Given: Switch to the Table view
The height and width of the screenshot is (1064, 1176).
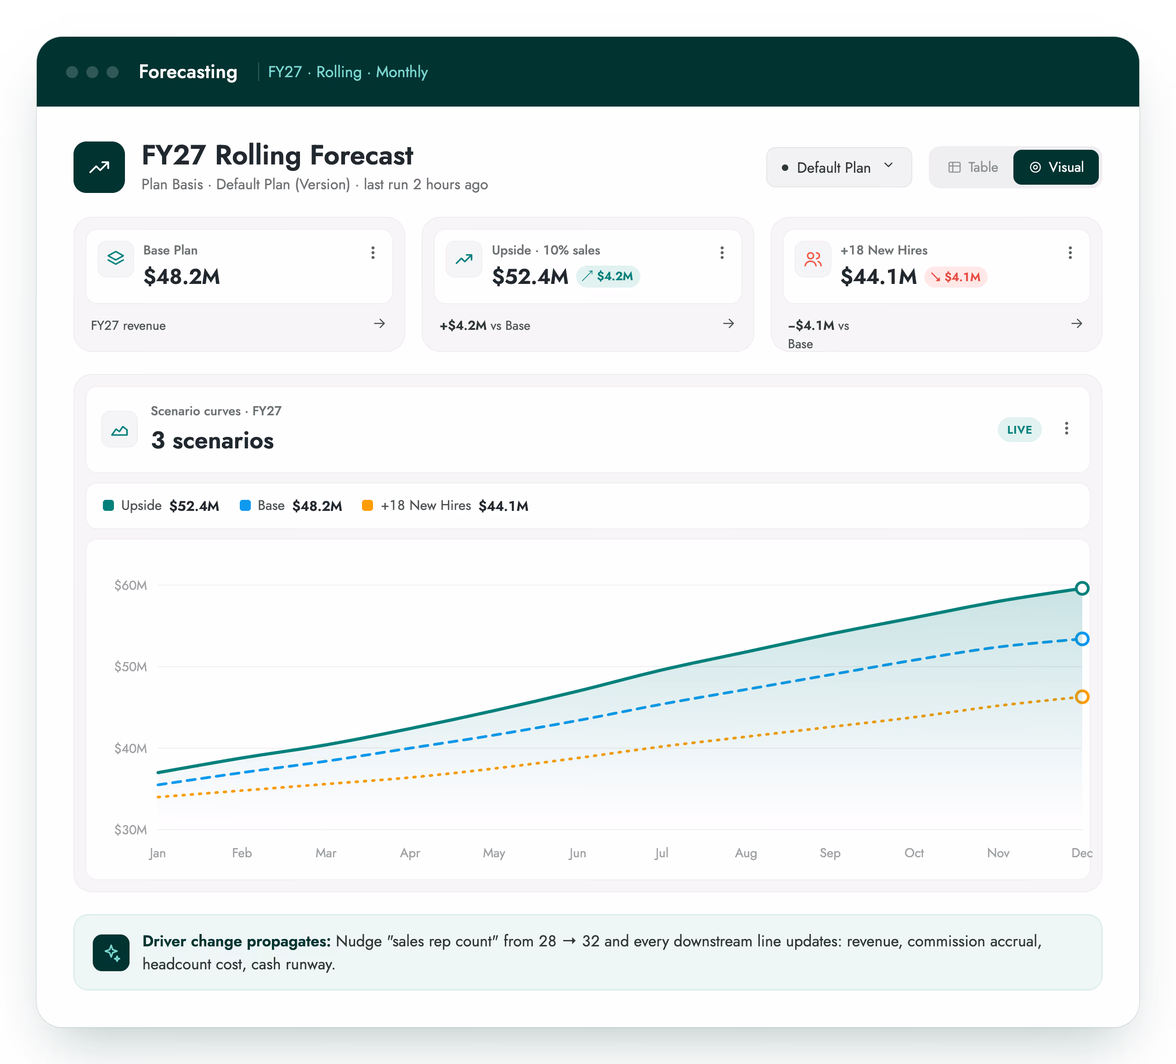Looking at the screenshot, I should [x=973, y=167].
